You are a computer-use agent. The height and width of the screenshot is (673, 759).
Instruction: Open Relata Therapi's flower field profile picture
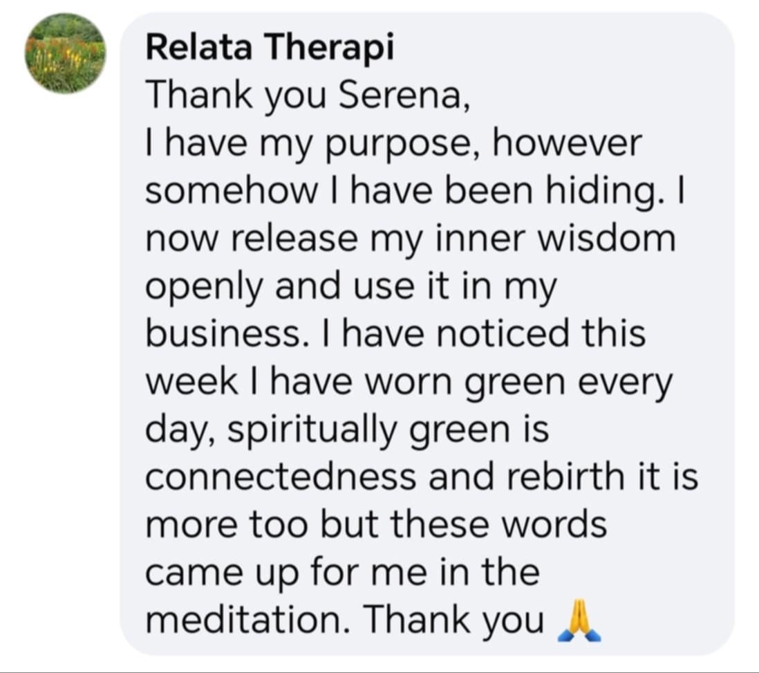pos(65,53)
